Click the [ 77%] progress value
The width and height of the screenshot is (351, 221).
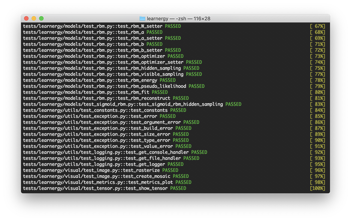click(x=318, y=74)
